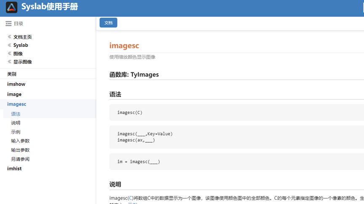Click back chevron beside 文档主页

pyautogui.click(x=10, y=37)
